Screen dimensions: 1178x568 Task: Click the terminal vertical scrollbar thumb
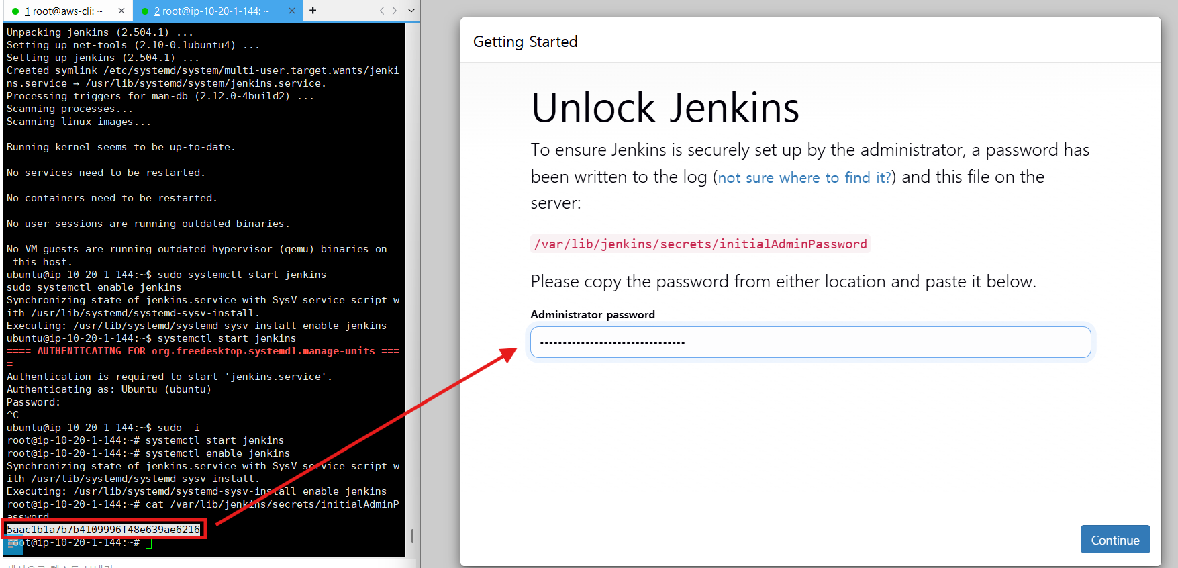click(412, 535)
